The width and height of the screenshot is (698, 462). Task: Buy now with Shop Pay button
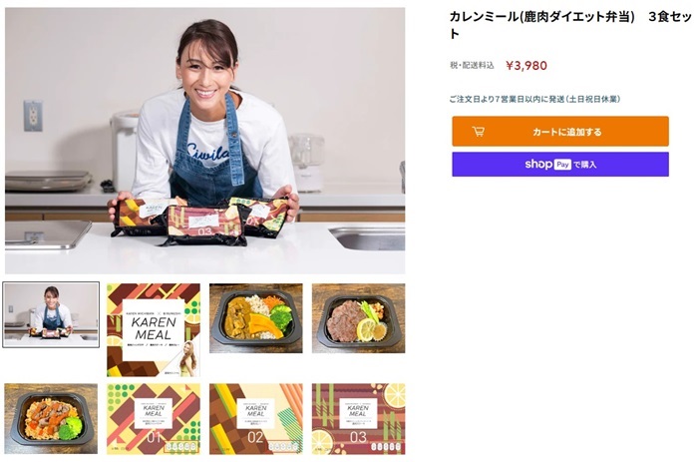pos(560,165)
